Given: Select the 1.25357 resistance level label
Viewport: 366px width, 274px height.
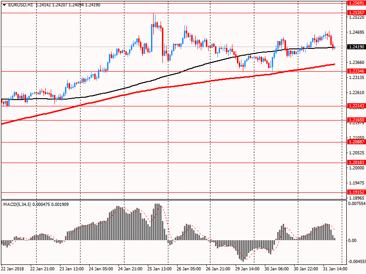Looking at the screenshot, I should tap(356, 13).
